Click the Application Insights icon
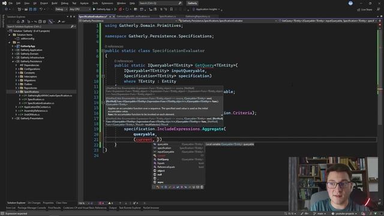384x216 pixels. (x=193, y=10)
